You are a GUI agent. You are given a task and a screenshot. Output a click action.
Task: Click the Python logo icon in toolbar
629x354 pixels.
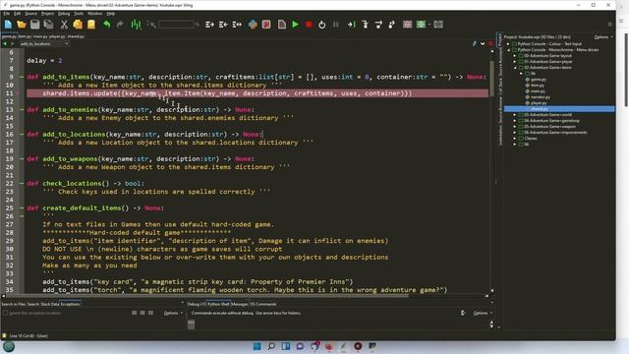click(253, 25)
